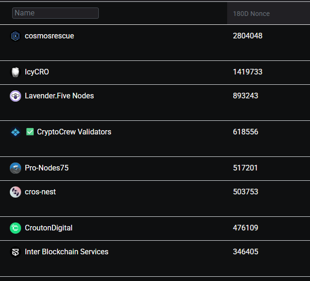Image resolution: width=310 pixels, height=281 pixels.
Task: Click the green checkmark beside CryptoCrew Validators
Action: click(x=30, y=132)
